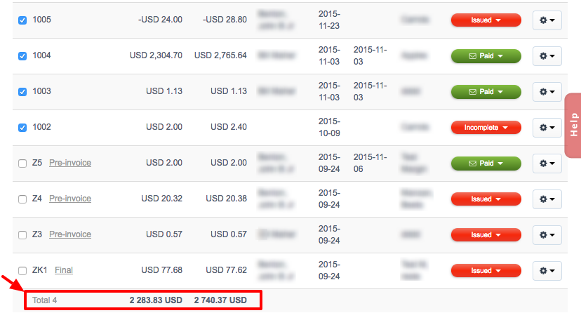
Task: Uncheck the invoice 1005 checkbox
Action: (22, 20)
